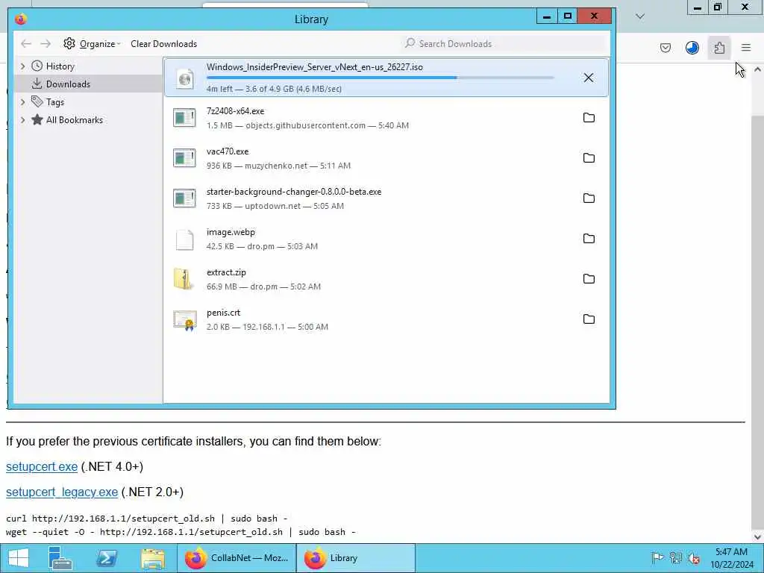Open containing folder for penis.crt
Image resolution: width=764 pixels, height=573 pixels.
[589, 319]
